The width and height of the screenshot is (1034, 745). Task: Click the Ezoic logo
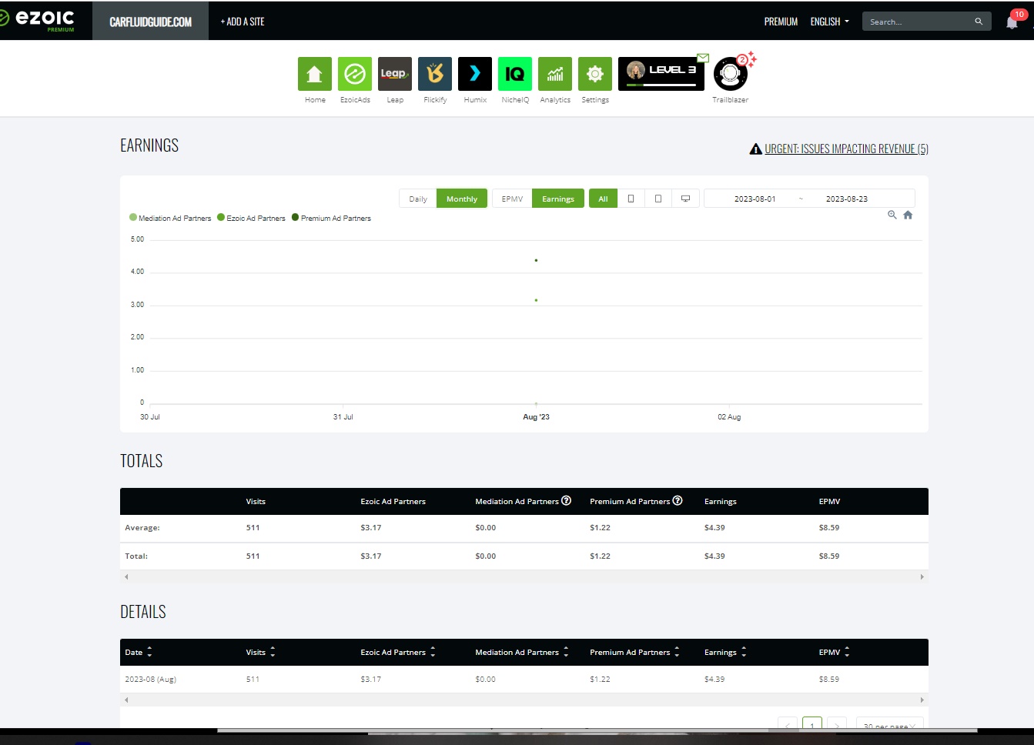coord(38,20)
